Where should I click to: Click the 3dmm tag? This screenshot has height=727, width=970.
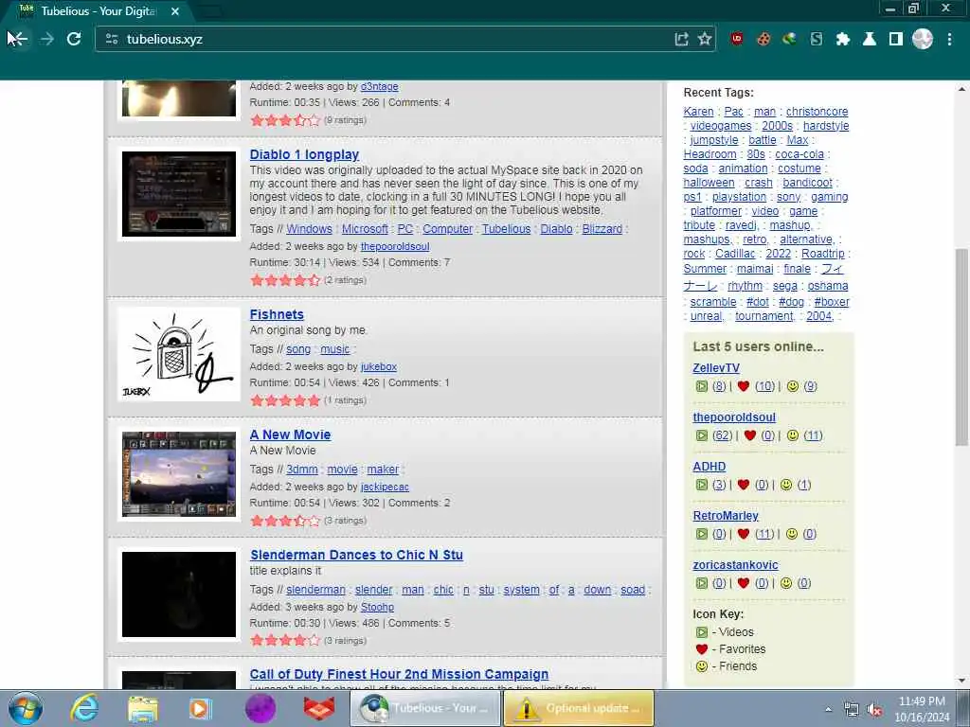(x=302, y=470)
